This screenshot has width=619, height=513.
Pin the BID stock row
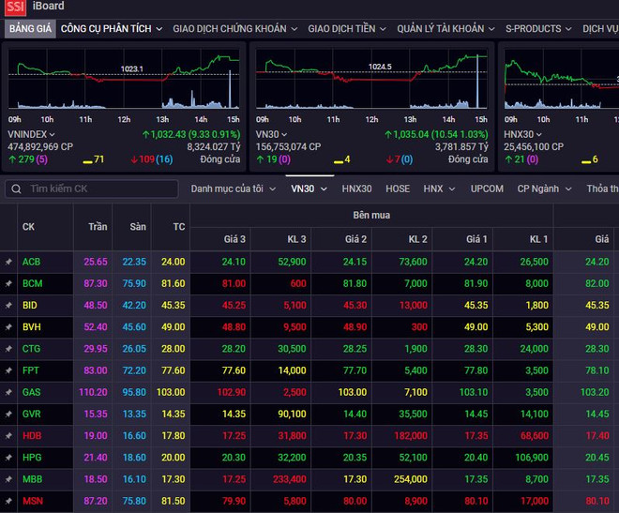click(8, 305)
